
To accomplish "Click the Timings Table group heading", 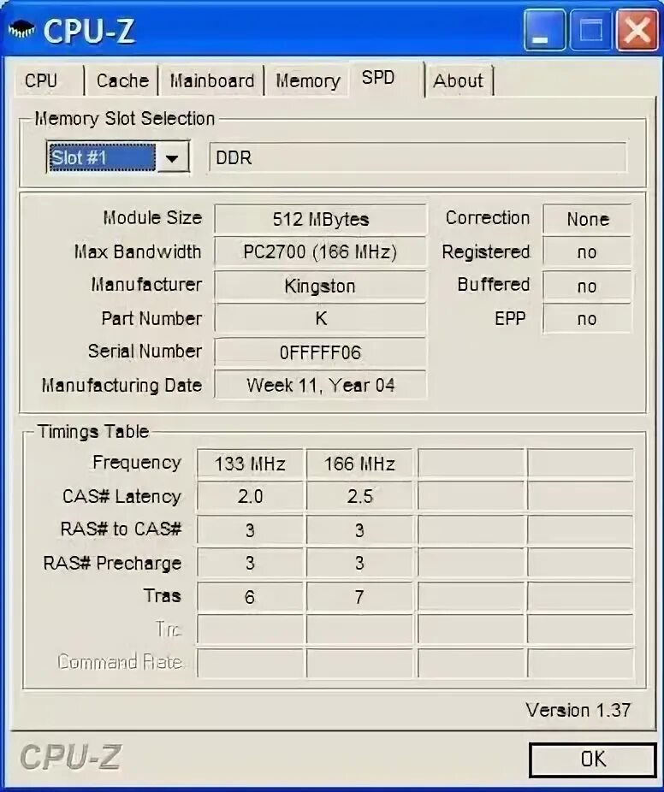I will [93, 432].
